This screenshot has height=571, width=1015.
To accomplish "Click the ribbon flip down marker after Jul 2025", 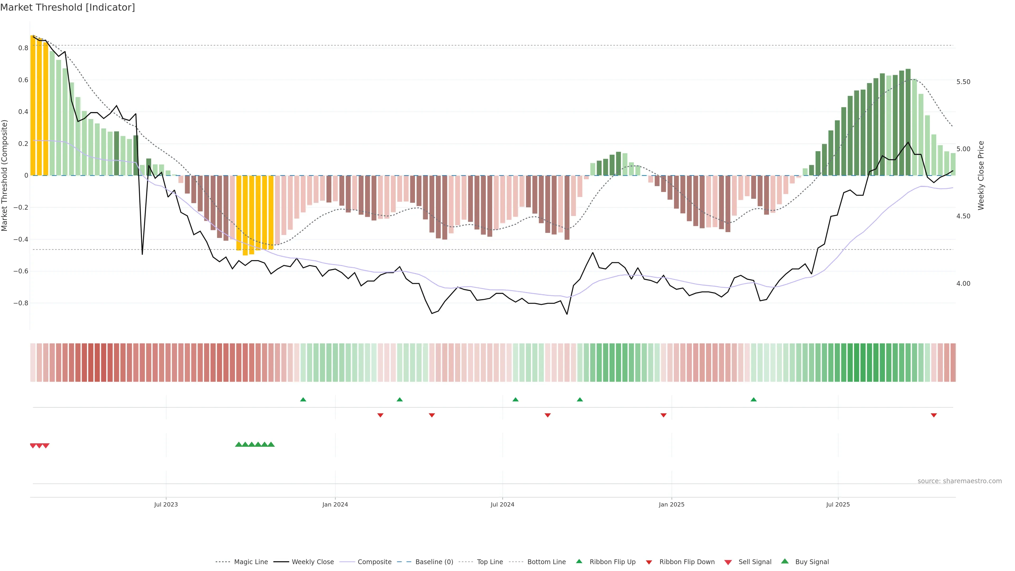I will [x=933, y=415].
